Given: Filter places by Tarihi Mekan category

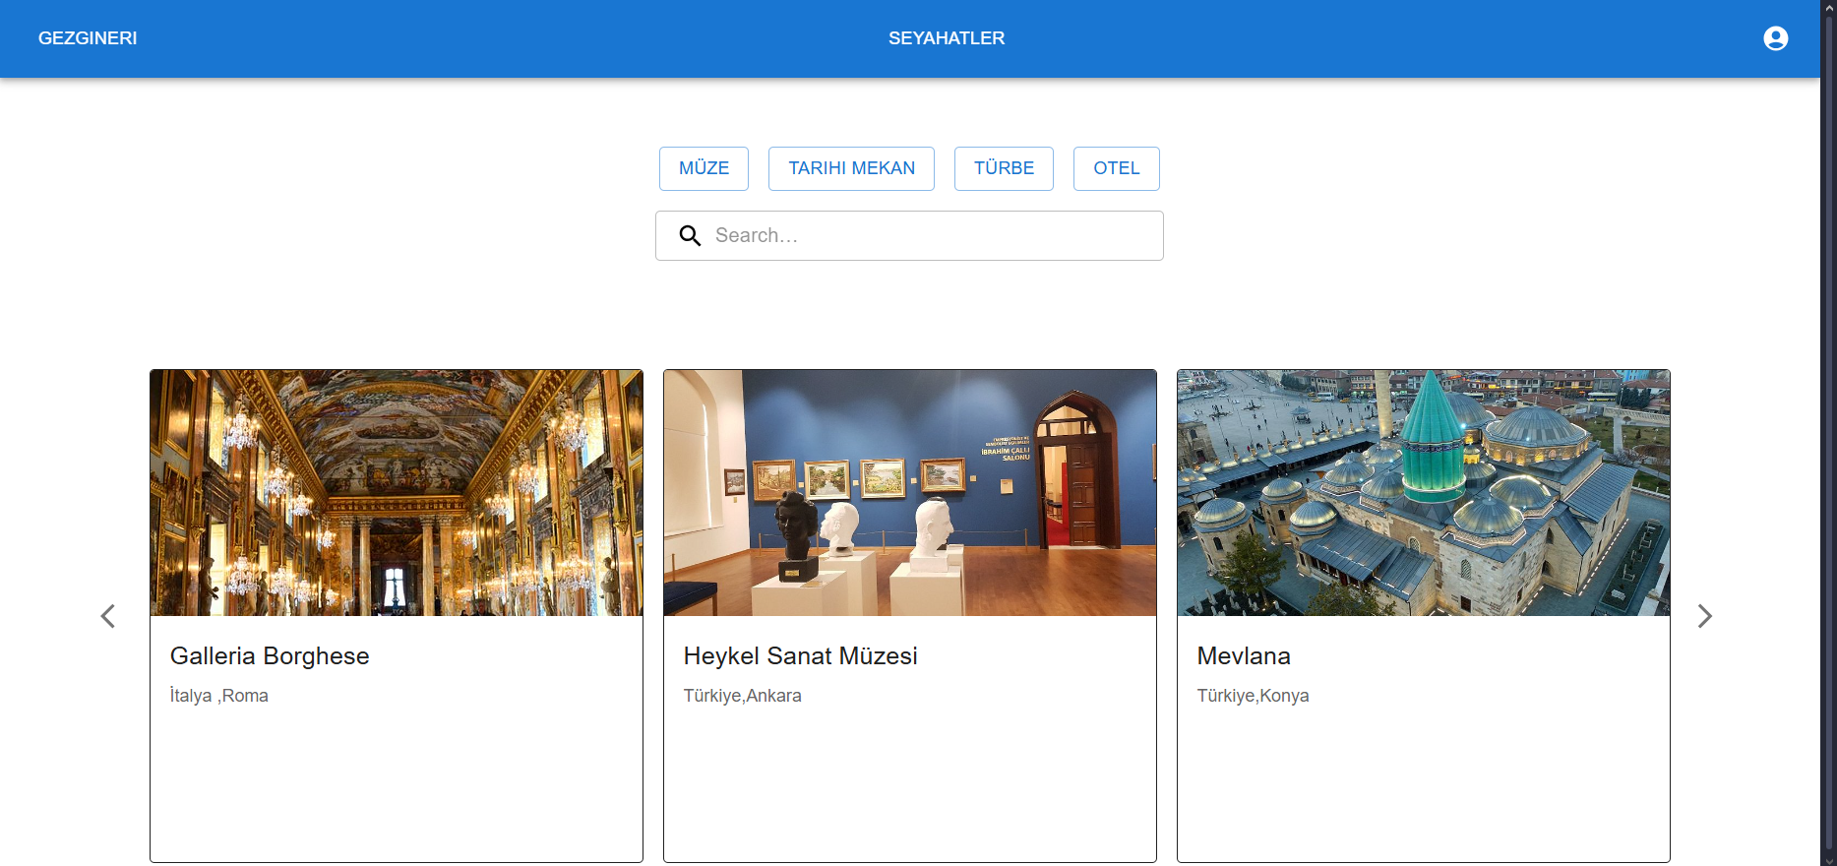Looking at the screenshot, I should [x=851, y=168].
